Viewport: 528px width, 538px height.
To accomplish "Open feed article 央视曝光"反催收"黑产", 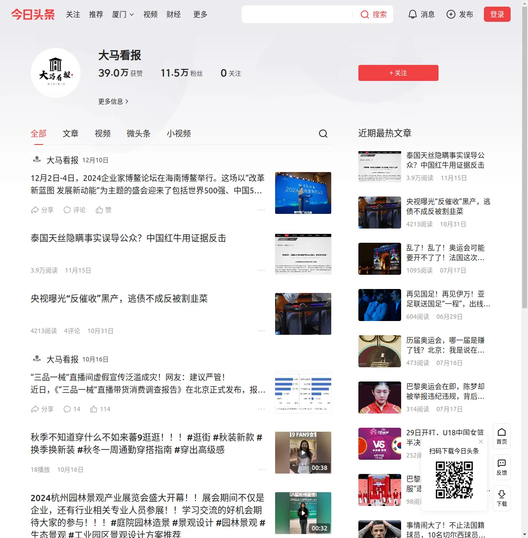I will click(119, 299).
